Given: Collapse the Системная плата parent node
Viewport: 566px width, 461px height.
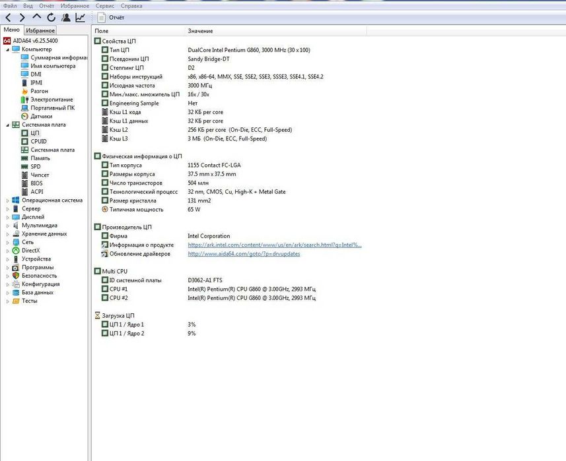Looking at the screenshot, I should pos(7,125).
